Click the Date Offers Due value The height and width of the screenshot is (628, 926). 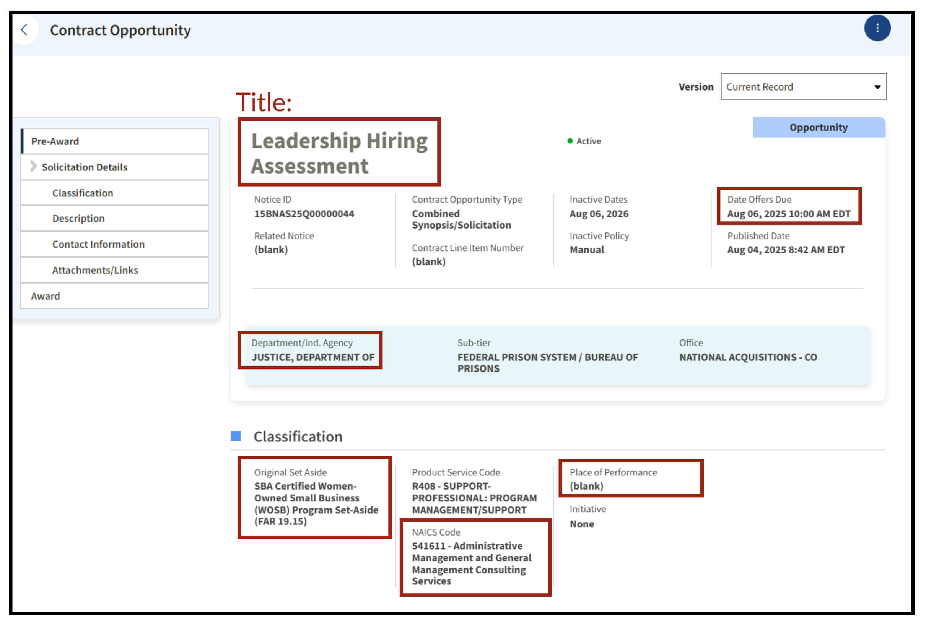(x=789, y=214)
